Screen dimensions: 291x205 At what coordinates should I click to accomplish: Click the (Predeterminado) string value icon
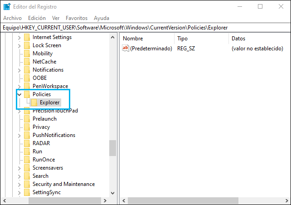click(x=126, y=48)
